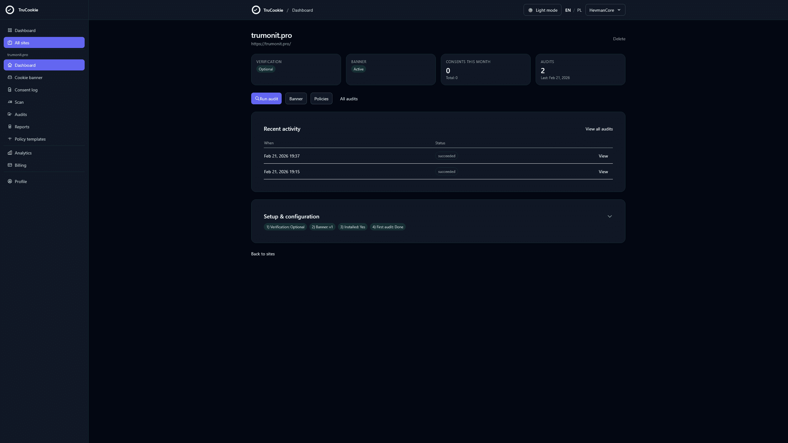Click Delete for trumonit.pro

[619, 38]
